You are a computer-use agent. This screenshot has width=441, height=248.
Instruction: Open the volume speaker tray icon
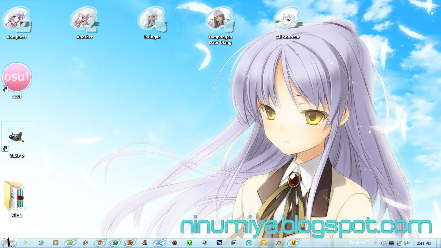[384, 243]
